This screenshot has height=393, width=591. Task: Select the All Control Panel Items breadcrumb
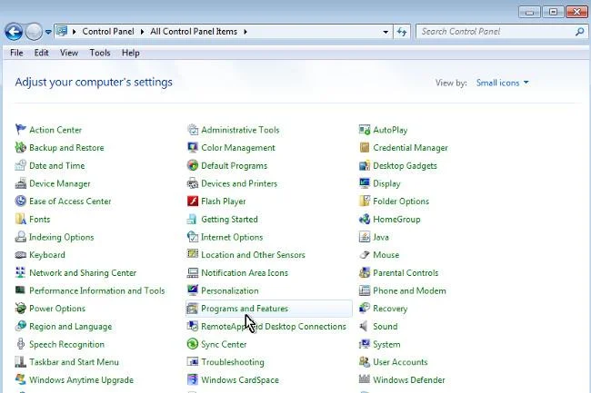194,32
